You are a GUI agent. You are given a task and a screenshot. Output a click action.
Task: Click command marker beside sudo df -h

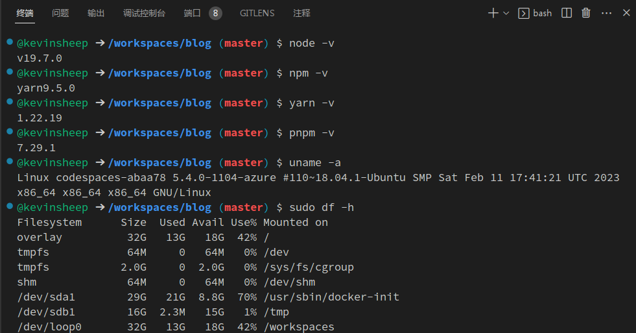[x=9, y=206]
